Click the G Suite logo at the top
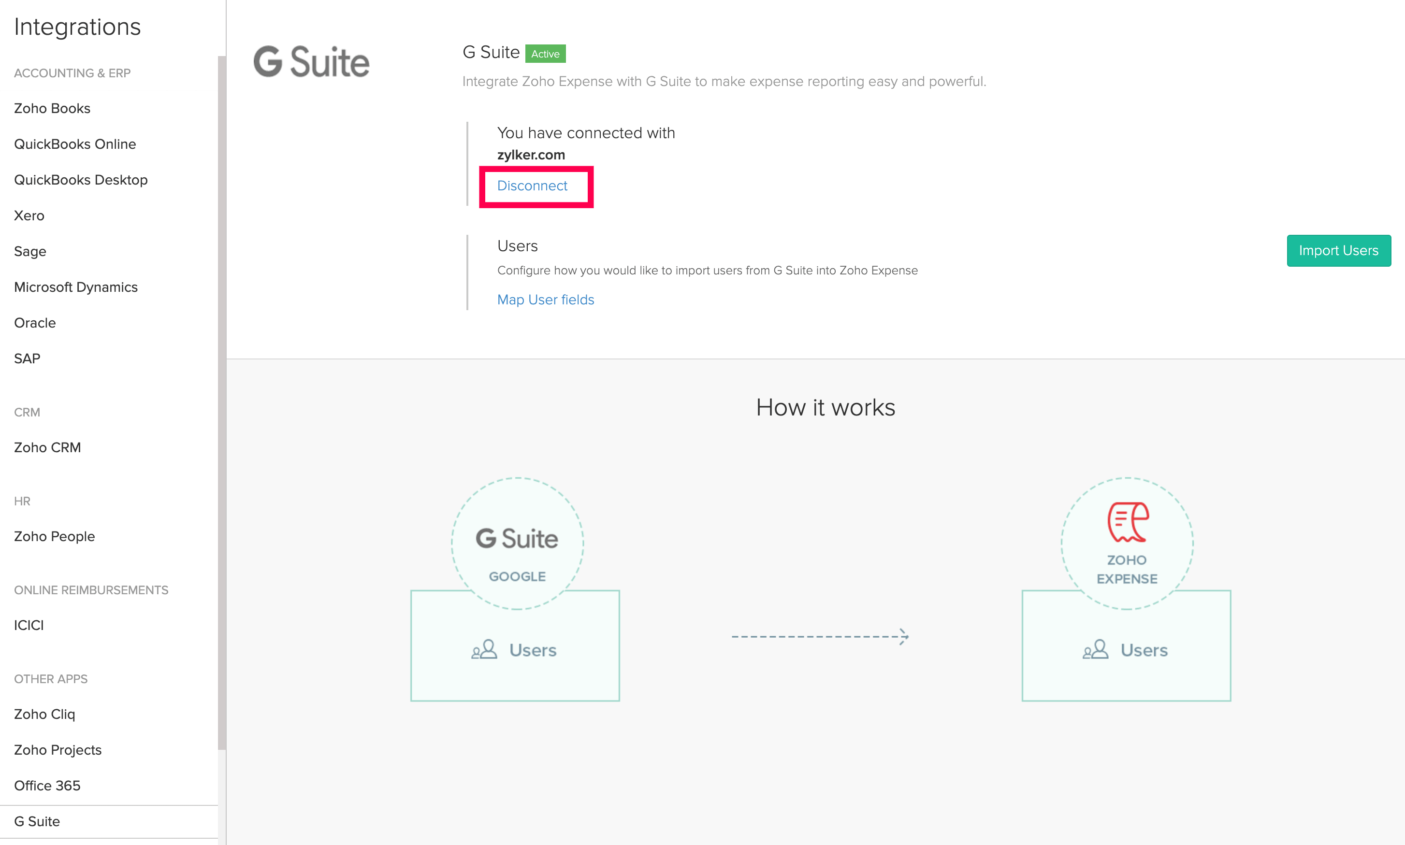 tap(312, 61)
